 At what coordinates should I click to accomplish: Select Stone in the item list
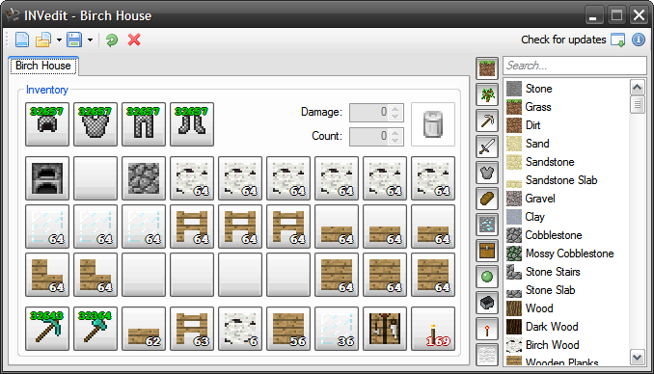567,89
